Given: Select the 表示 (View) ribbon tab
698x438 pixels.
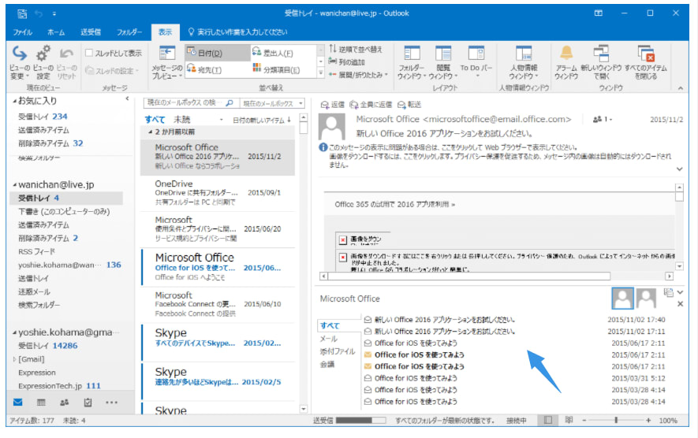Looking at the screenshot, I should pyautogui.click(x=165, y=32).
